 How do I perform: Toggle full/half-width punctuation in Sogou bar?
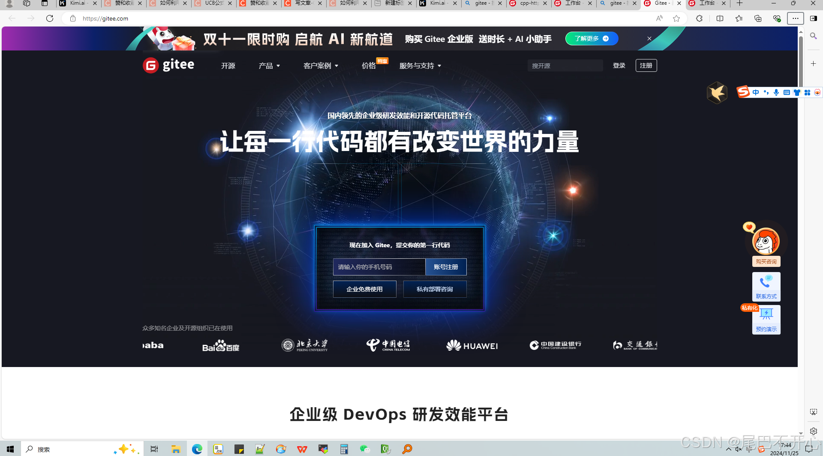tap(766, 92)
